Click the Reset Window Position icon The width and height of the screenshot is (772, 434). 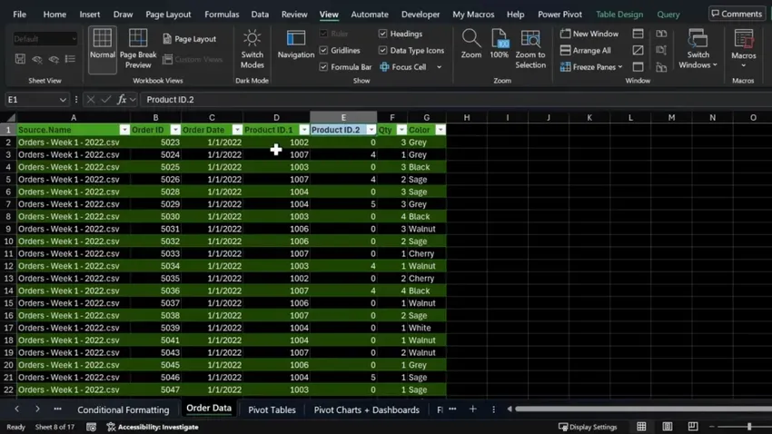[661, 67]
